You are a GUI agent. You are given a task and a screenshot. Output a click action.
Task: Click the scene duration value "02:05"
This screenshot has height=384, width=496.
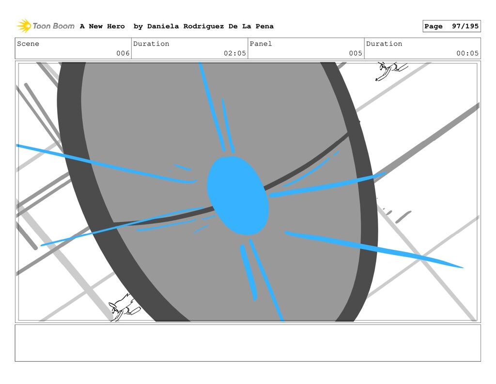tap(235, 53)
